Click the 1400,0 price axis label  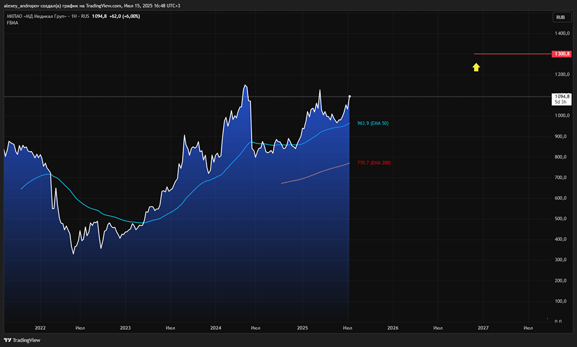[x=562, y=33]
